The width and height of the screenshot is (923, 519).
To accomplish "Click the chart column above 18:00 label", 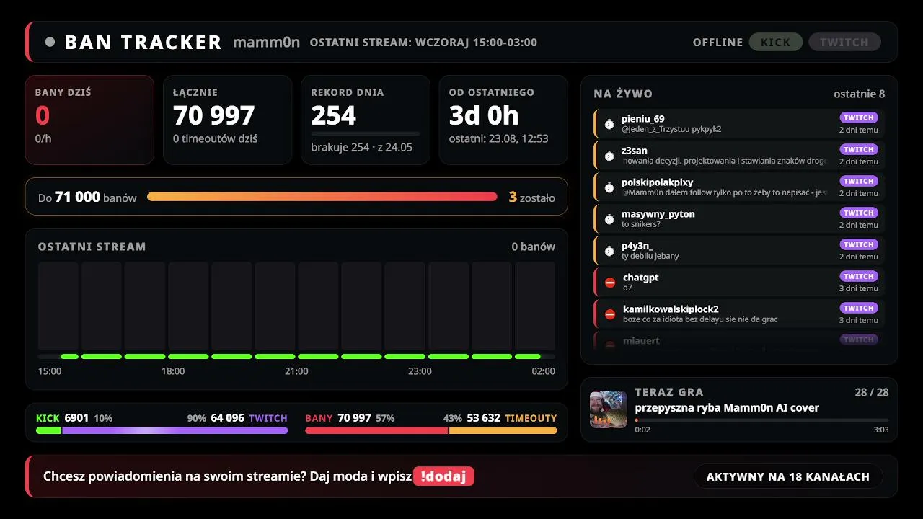I will click(188, 306).
